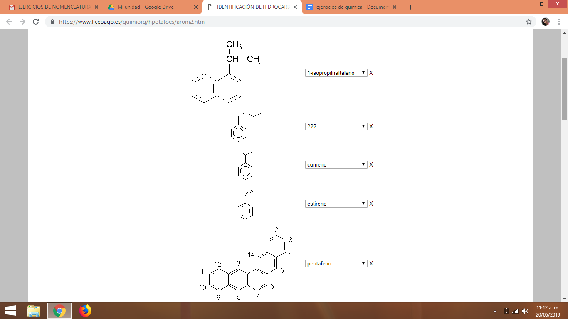Click the X beside cumeno dropdown
568x319 pixels.
click(x=371, y=164)
